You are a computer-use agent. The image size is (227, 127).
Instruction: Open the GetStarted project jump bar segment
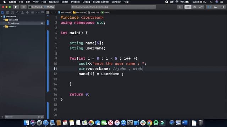65,13
